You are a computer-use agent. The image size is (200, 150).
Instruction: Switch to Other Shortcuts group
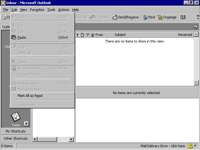click(16, 138)
